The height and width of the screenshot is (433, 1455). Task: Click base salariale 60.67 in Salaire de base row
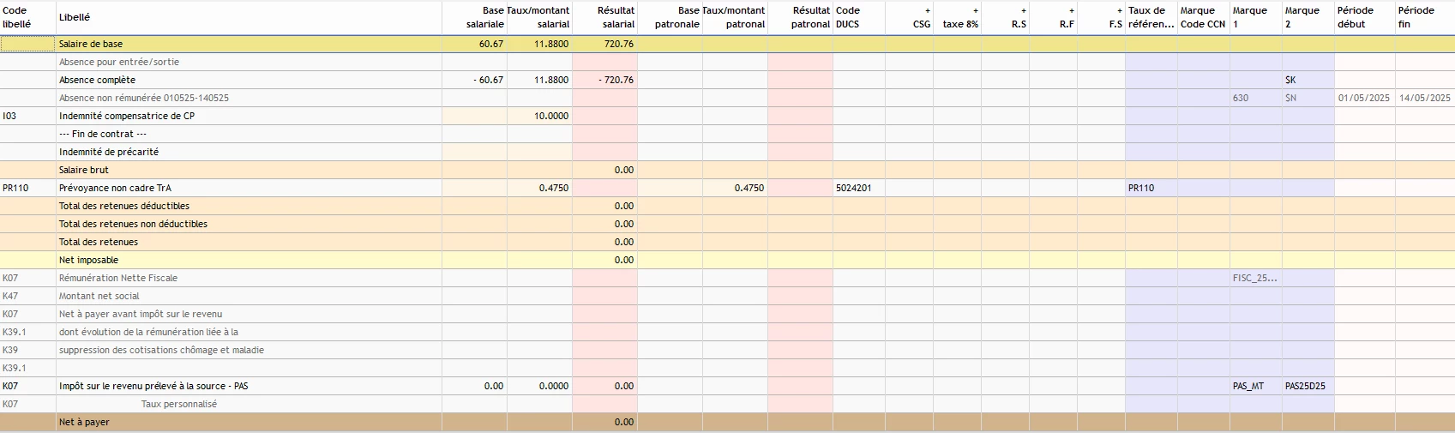[x=491, y=44]
